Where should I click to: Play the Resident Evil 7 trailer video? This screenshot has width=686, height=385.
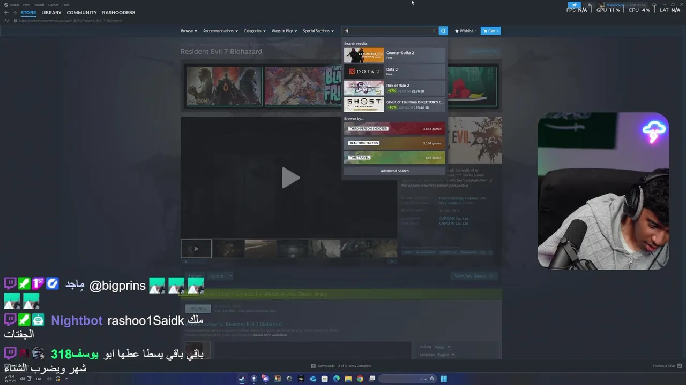[x=290, y=178]
